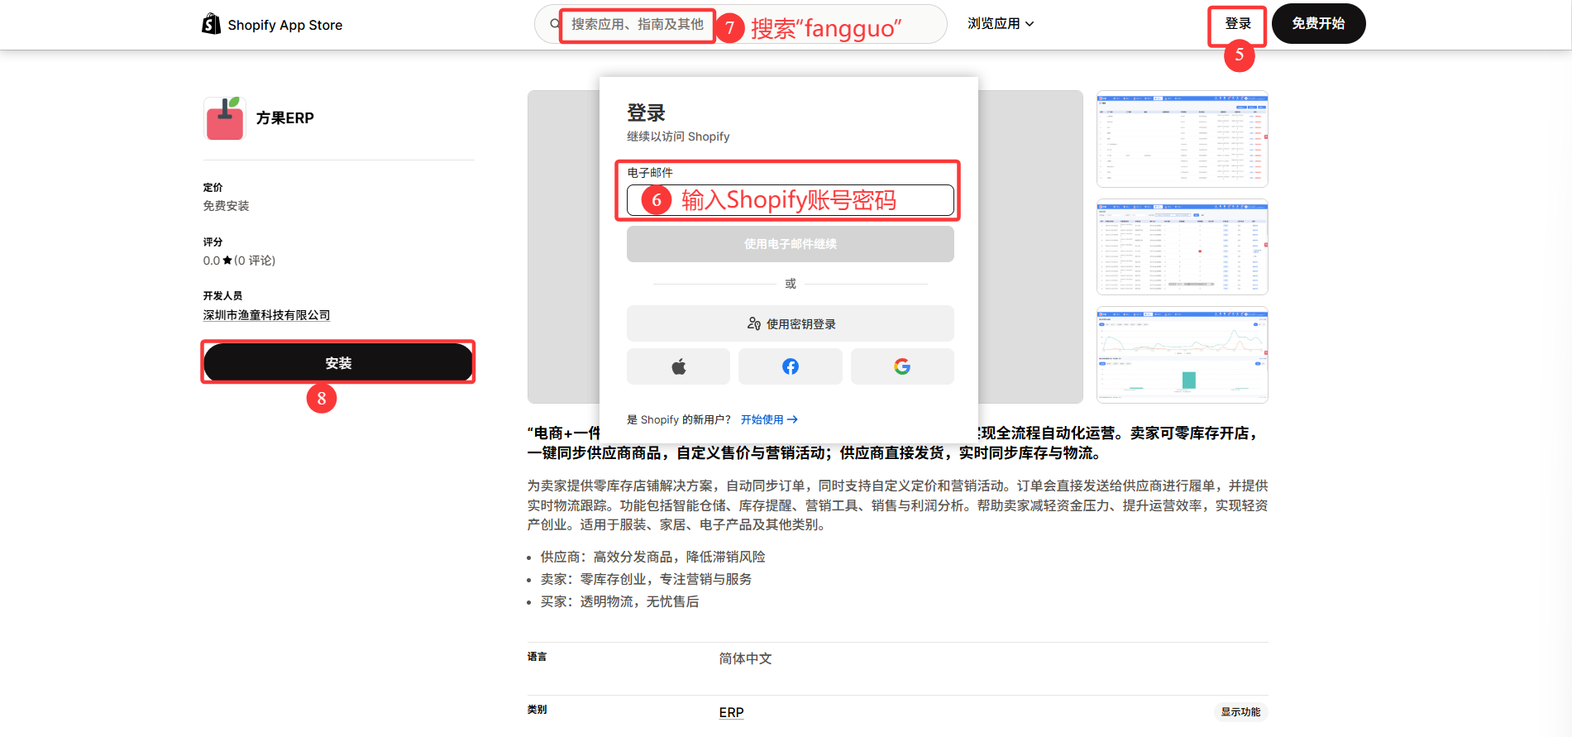Expand the 浏览应用 dropdown menu

click(x=1001, y=24)
